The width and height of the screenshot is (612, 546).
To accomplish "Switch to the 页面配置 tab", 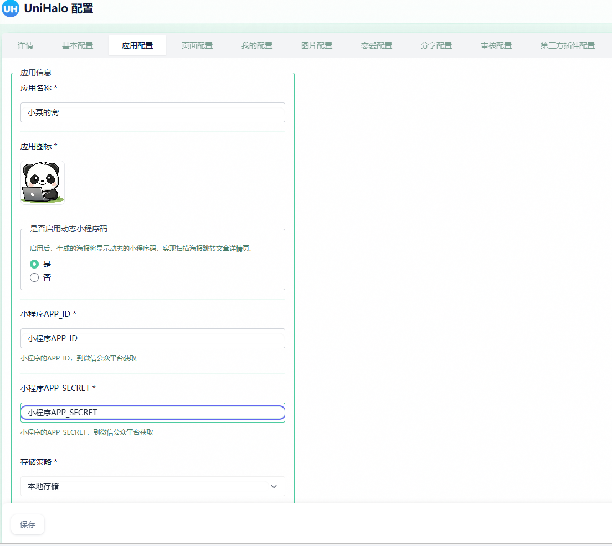I will click(x=197, y=45).
